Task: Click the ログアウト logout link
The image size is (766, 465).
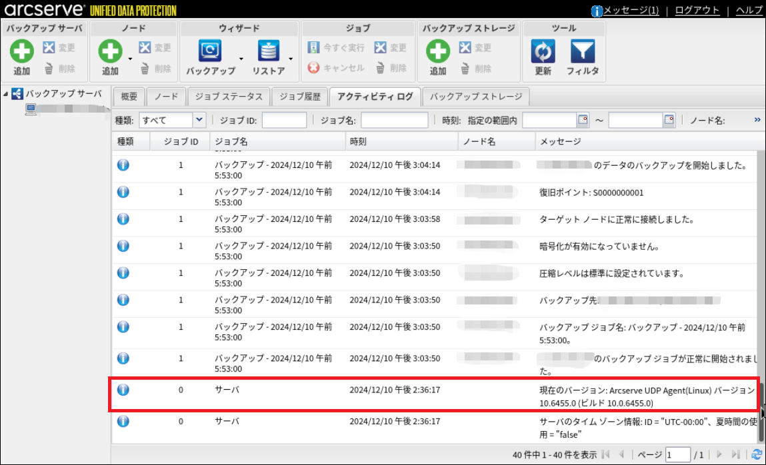Action: pyautogui.click(x=697, y=10)
